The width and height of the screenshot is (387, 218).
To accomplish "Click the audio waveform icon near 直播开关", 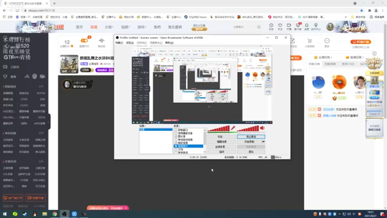I will pos(102,41).
